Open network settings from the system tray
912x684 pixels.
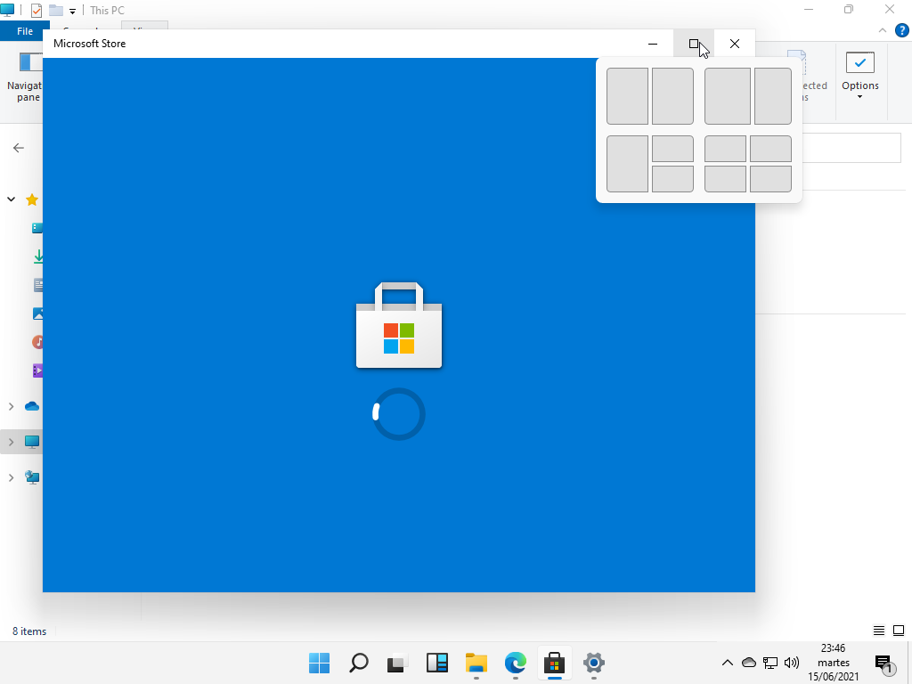pyautogui.click(x=770, y=663)
